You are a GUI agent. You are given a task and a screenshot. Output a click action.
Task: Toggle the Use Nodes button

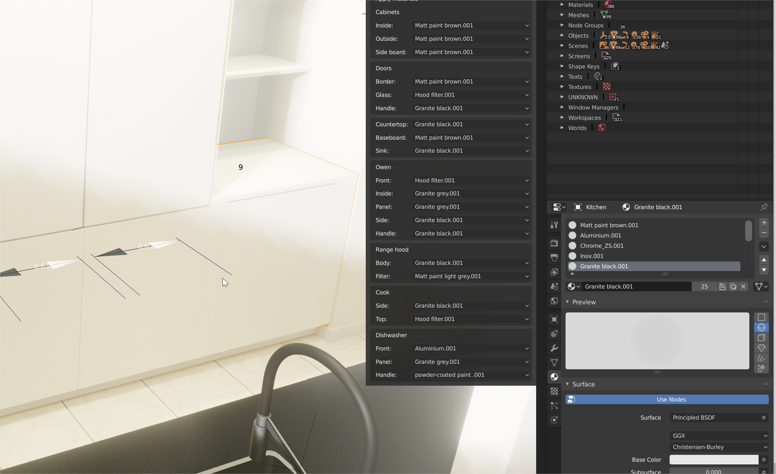(667, 399)
